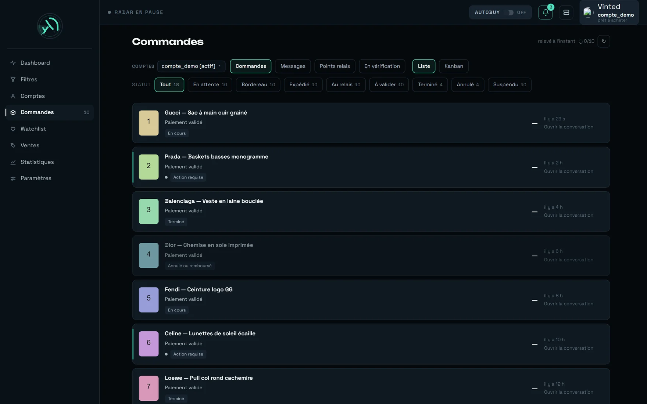The height and width of the screenshot is (404, 647).
Task: Click the pink thumbnail numbered 7
Action: point(149,388)
